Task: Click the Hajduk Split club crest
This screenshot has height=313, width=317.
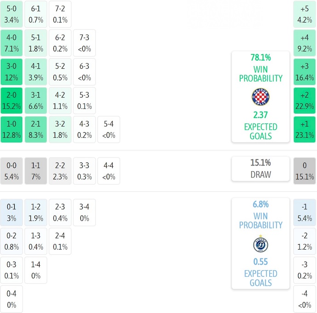Action: [260, 97]
